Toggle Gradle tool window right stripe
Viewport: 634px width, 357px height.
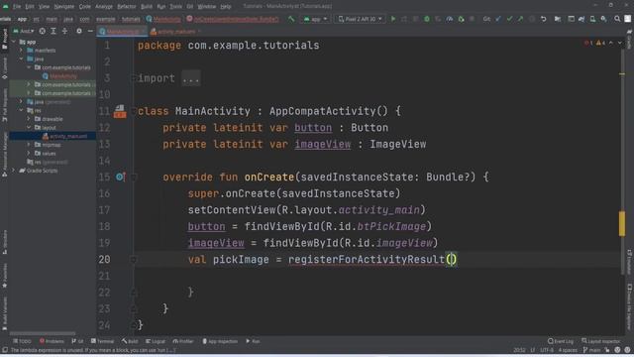[630, 40]
